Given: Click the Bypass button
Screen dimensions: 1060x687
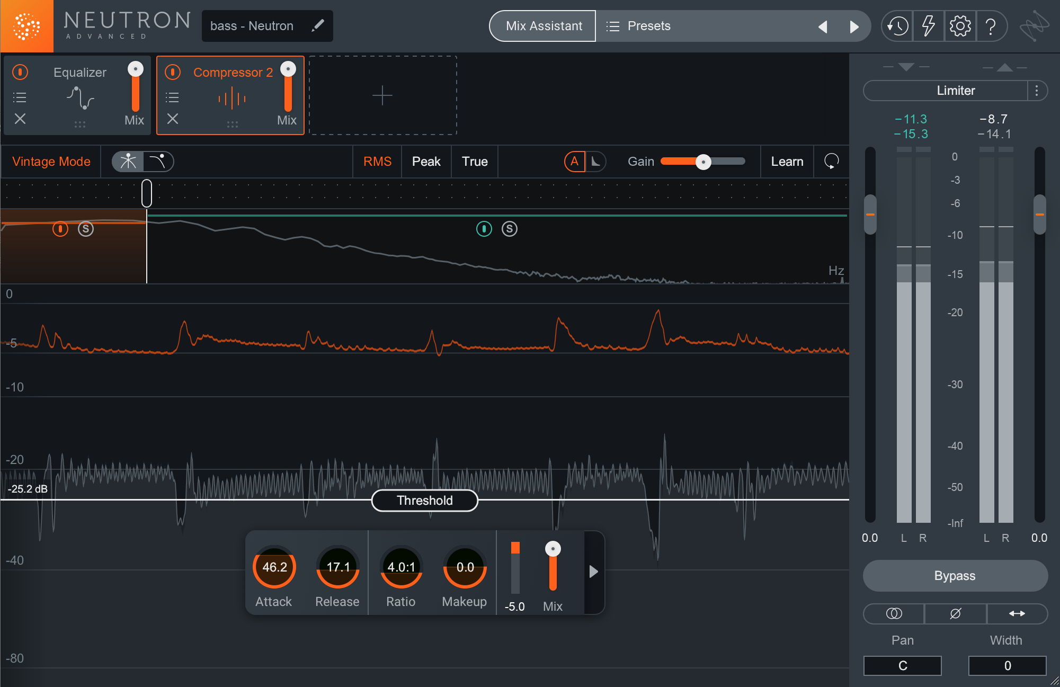Looking at the screenshot, I should (955, 576).
